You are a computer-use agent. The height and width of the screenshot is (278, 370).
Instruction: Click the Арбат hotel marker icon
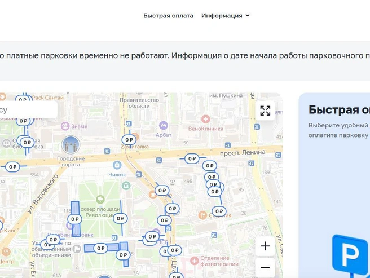164,125
